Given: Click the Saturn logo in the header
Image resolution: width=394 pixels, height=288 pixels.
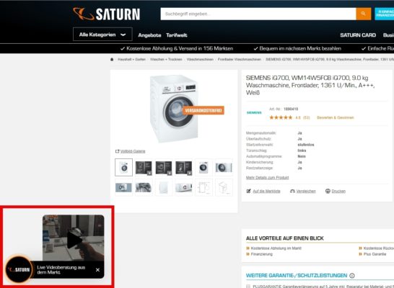Looking at the screenshot, I should (107, 14).
